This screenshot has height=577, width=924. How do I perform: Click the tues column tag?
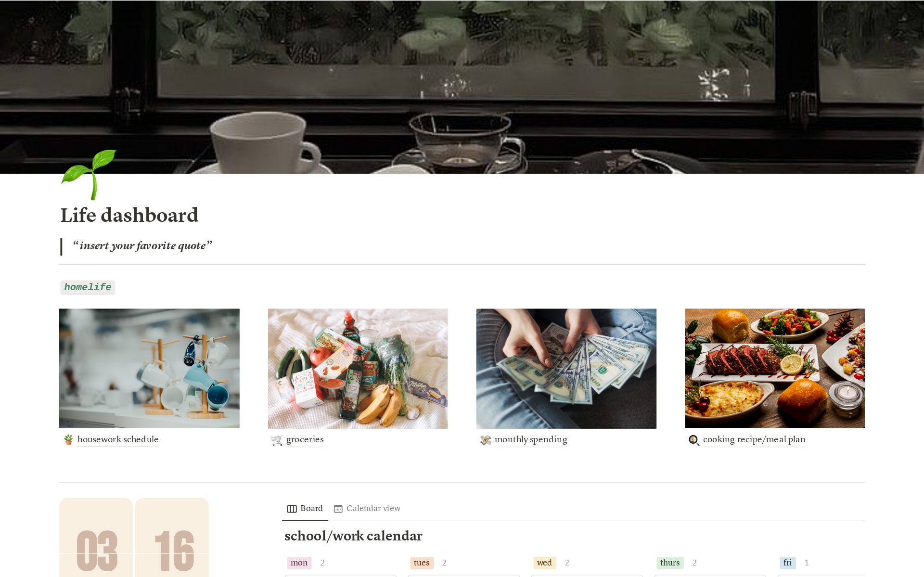[x=422, y=563]
